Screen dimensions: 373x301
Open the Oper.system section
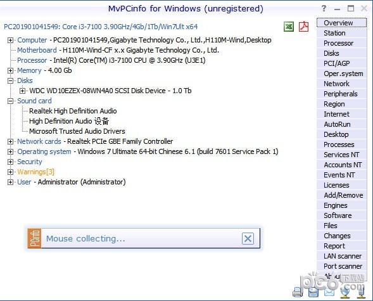coord(341,74)
